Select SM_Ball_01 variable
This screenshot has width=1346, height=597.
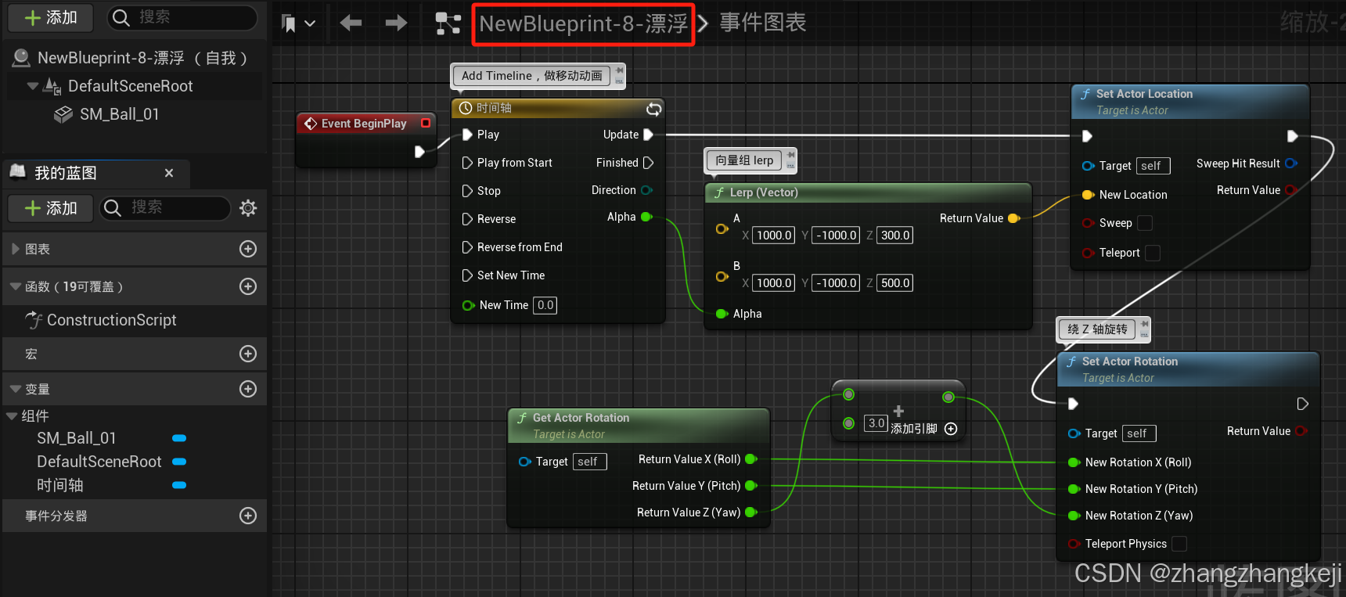77,438
